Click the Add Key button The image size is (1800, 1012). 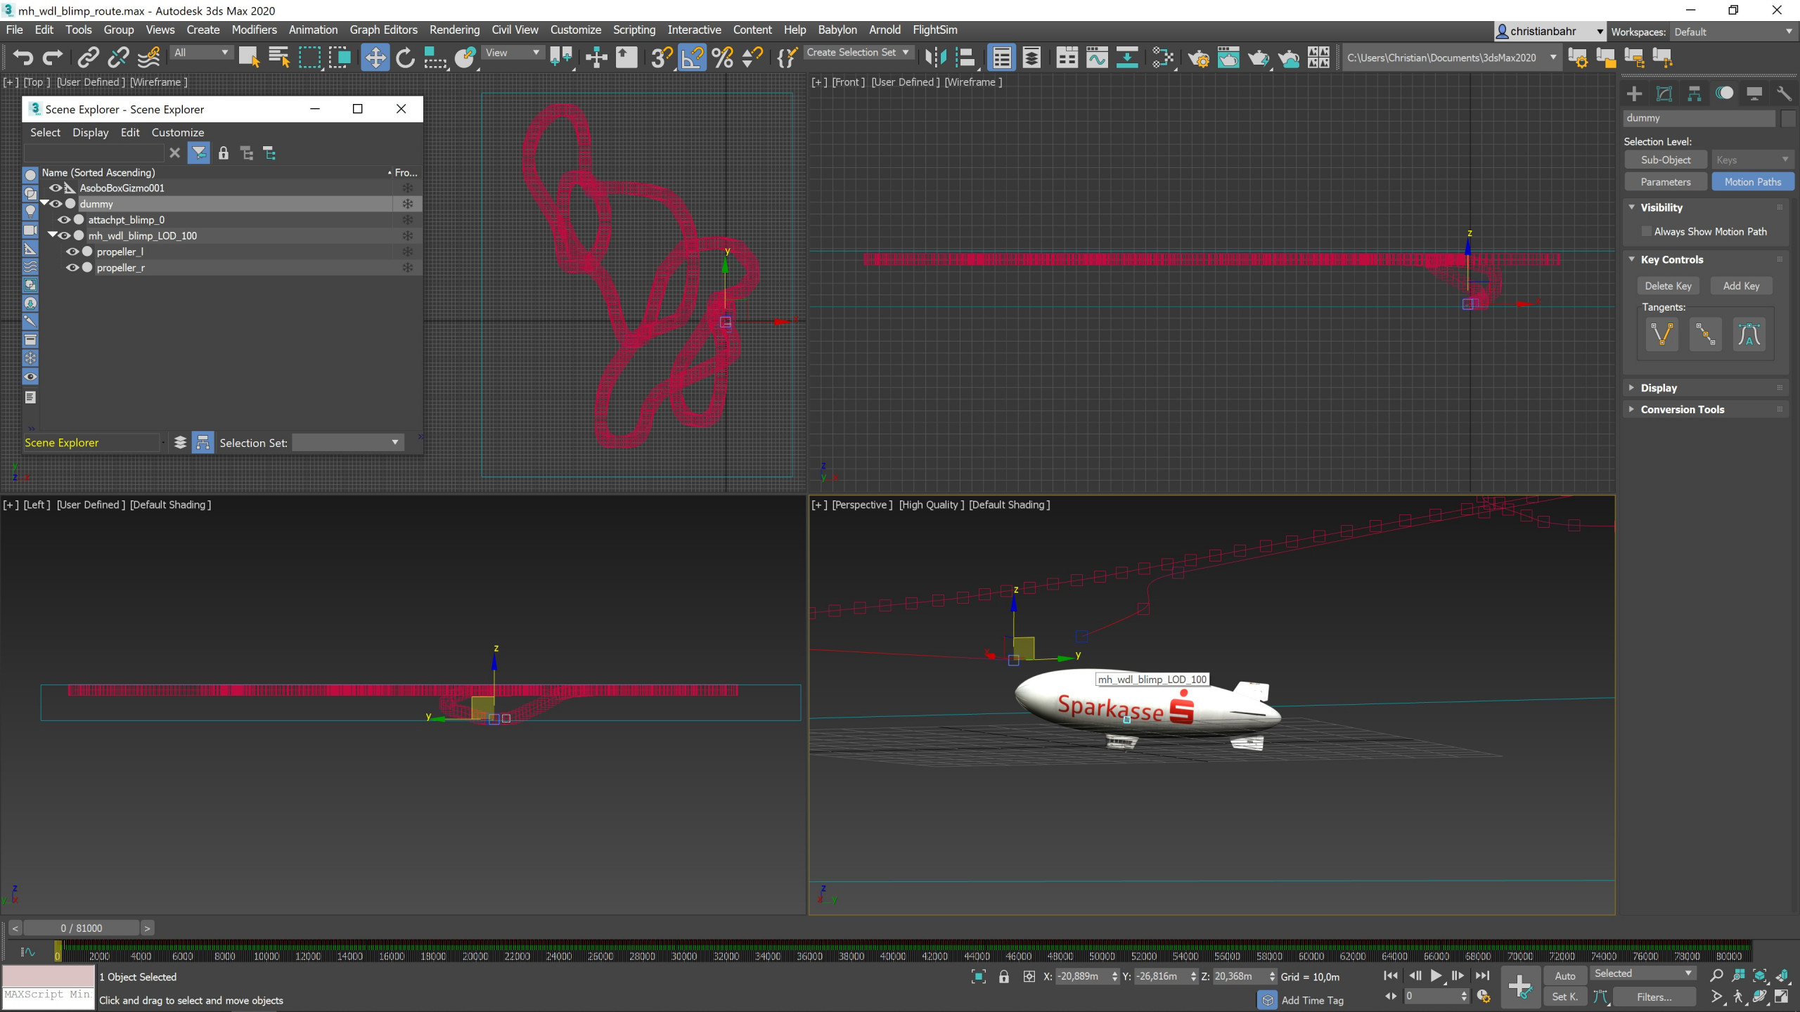click(x=1741, y=286)
